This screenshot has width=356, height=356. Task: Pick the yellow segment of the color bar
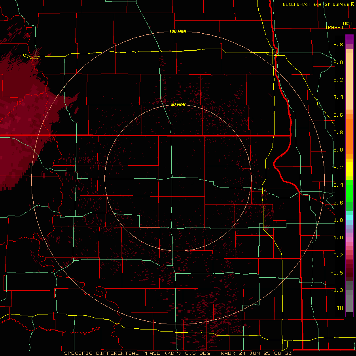click(349, 169)
